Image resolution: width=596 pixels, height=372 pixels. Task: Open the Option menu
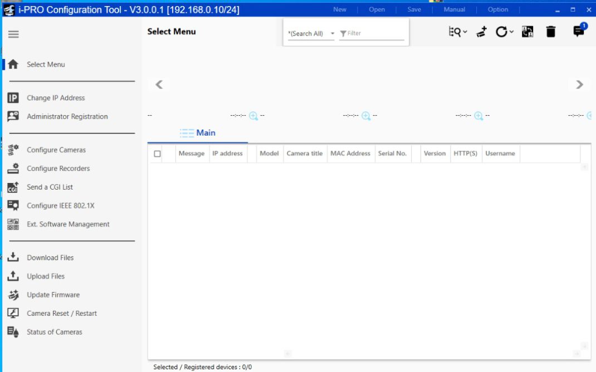497,9
